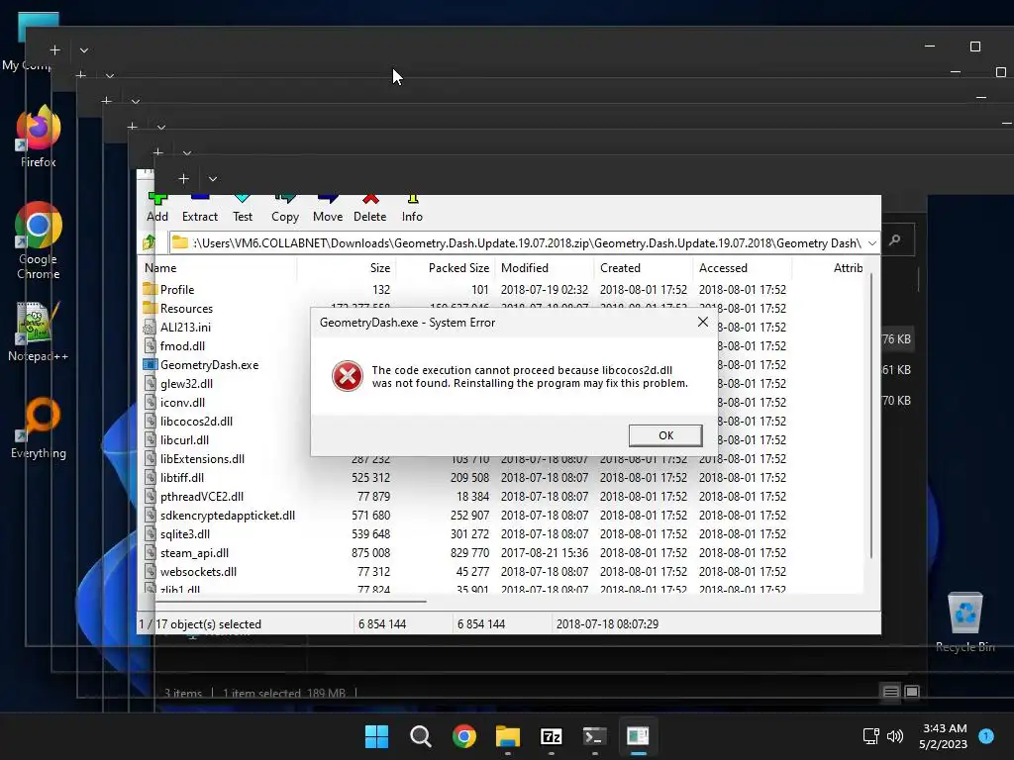The image size is (1014, 760).
Task: Open the Windows Start menu
Action: (376, 736)
